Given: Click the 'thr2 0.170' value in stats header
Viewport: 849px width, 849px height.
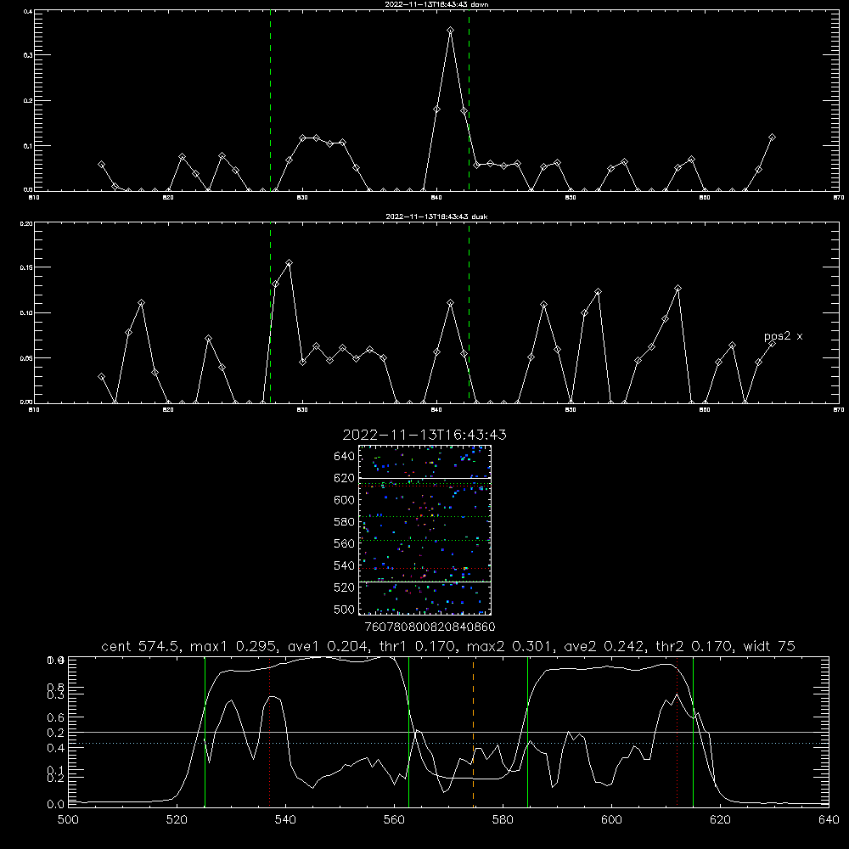Looking at the screenshot, I should [697, 646].
